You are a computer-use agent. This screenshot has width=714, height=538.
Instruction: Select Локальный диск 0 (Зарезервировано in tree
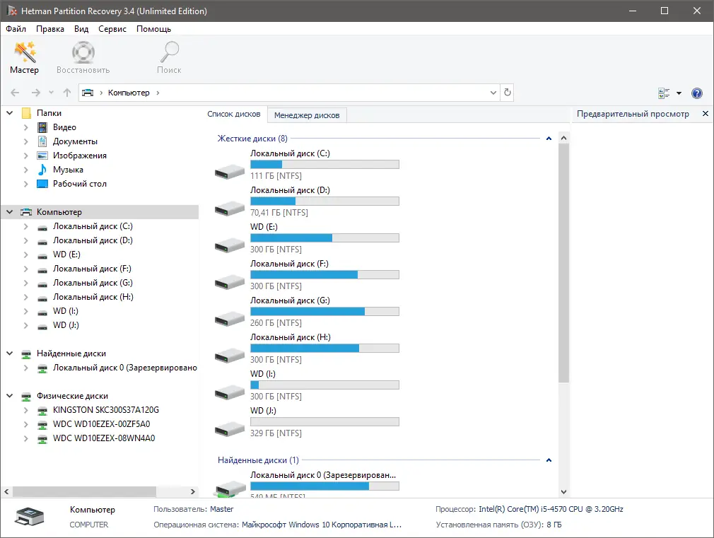coord(124,368)
